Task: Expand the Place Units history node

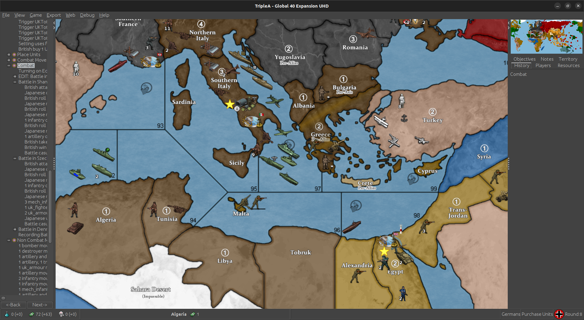Action: point(9,55)
